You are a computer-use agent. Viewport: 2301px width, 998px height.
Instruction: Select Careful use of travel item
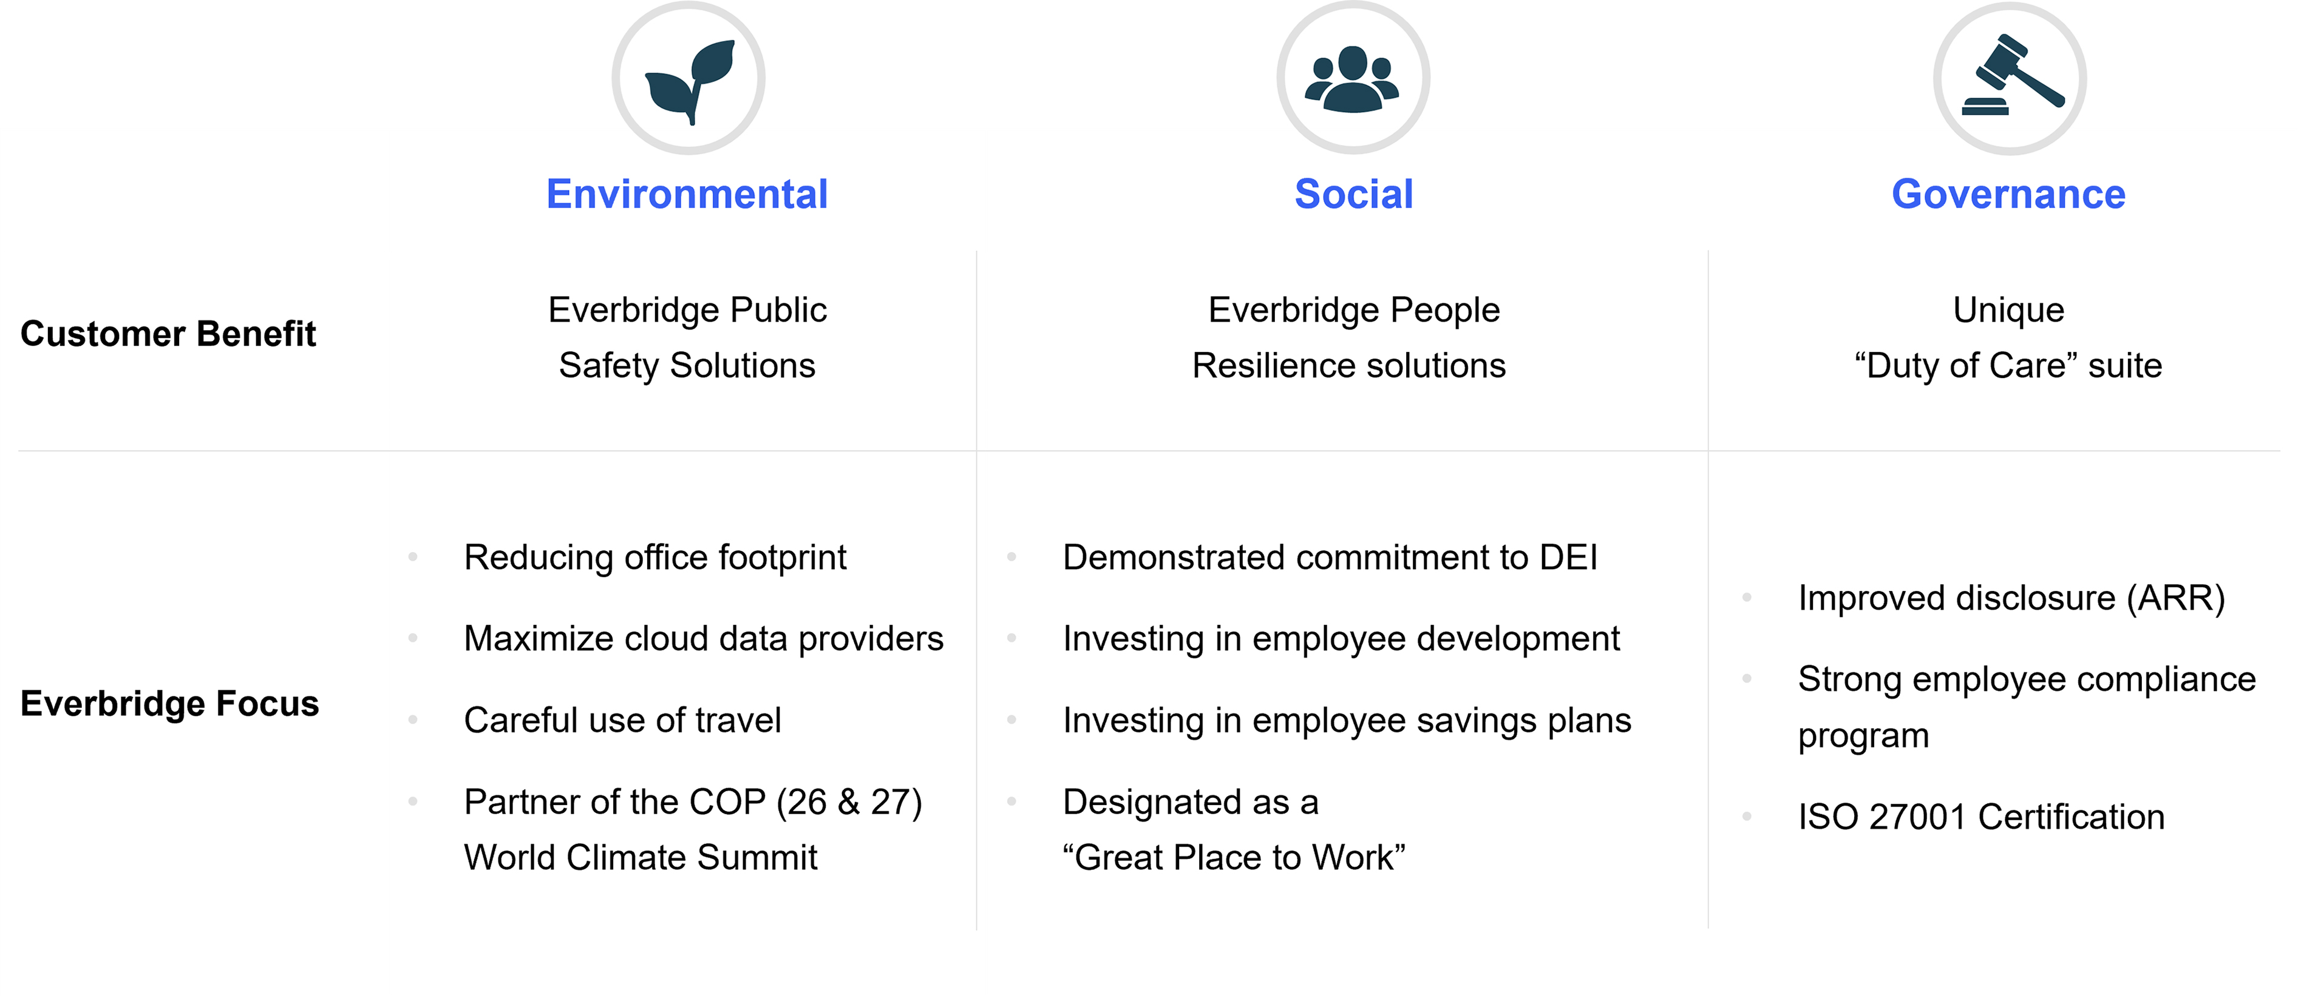coord(622,720)
